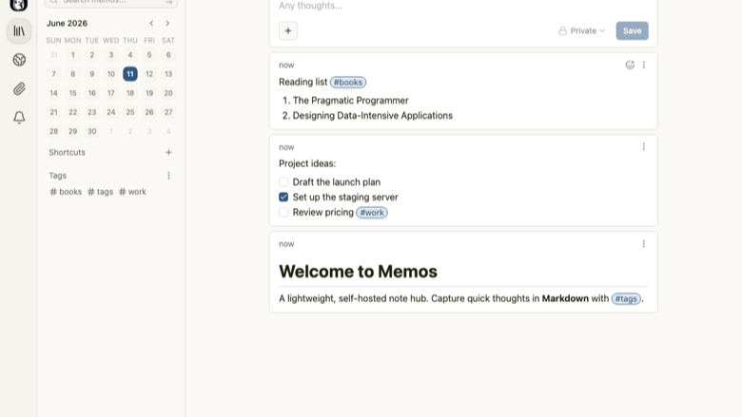
Task: Filter by tags tag in sidebar
Action: [100, 192]
